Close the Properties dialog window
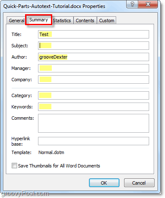The image size is (165, 198). (148, 4)
